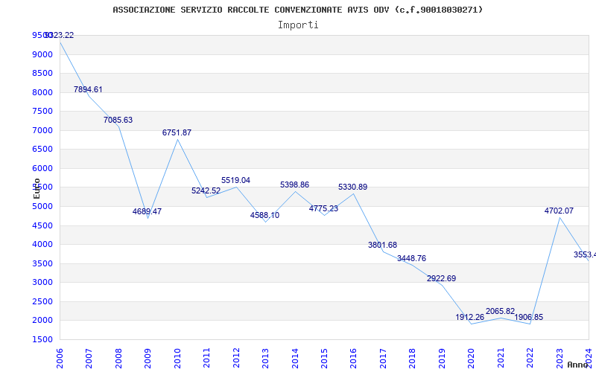
Task: Click the 5000 value on the y-axis
Action: [x=42, y=207]
